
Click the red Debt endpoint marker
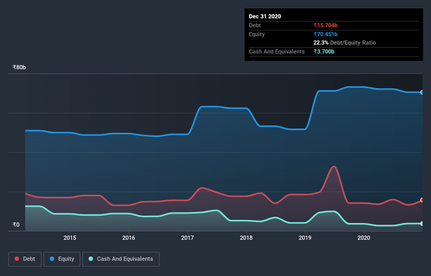[422, 200]
